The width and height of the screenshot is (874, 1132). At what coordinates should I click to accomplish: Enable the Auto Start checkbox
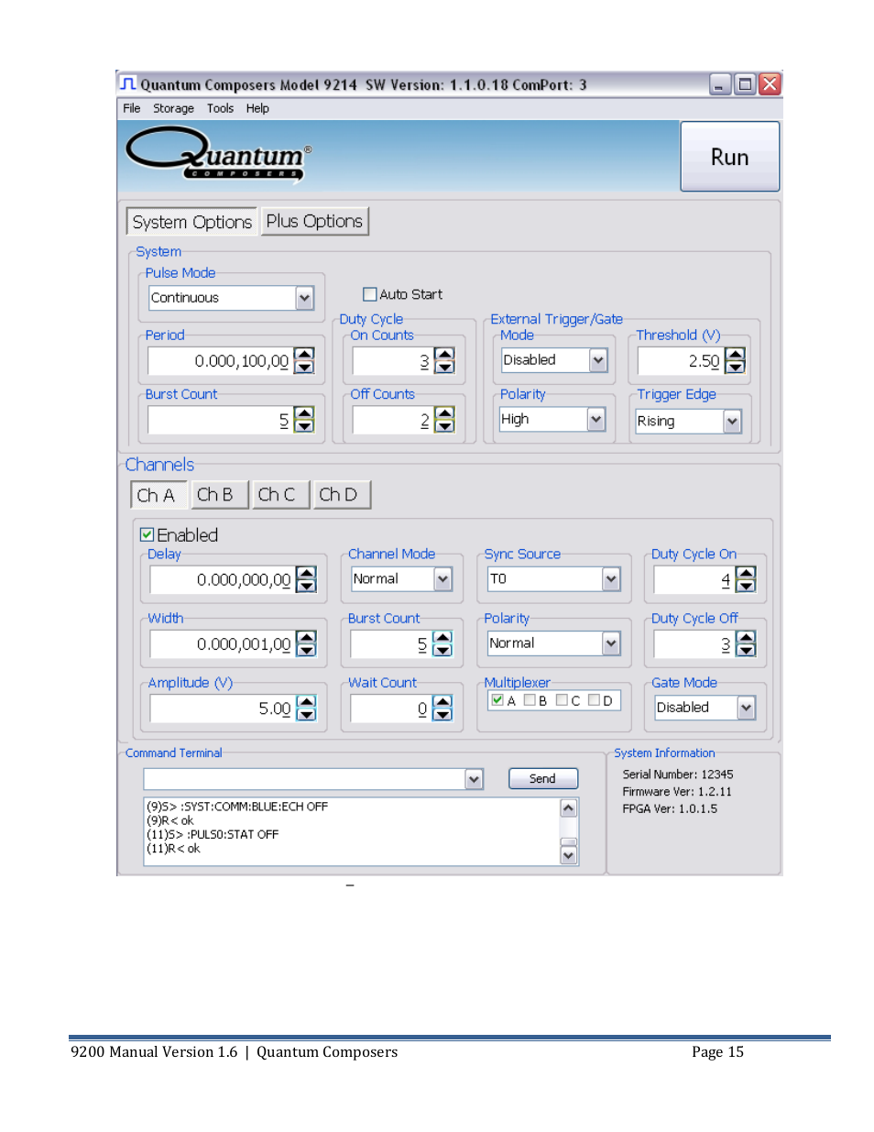click(370, 294)
